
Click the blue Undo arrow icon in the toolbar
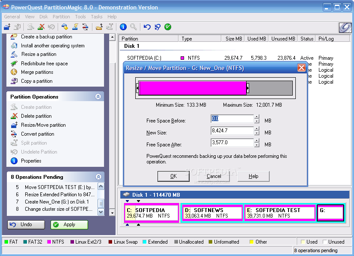pos(147,27)
